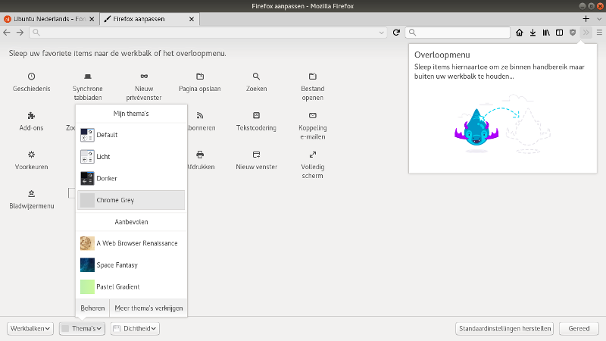
Task: Select the Chrome Grey theme
Action: 131,200
